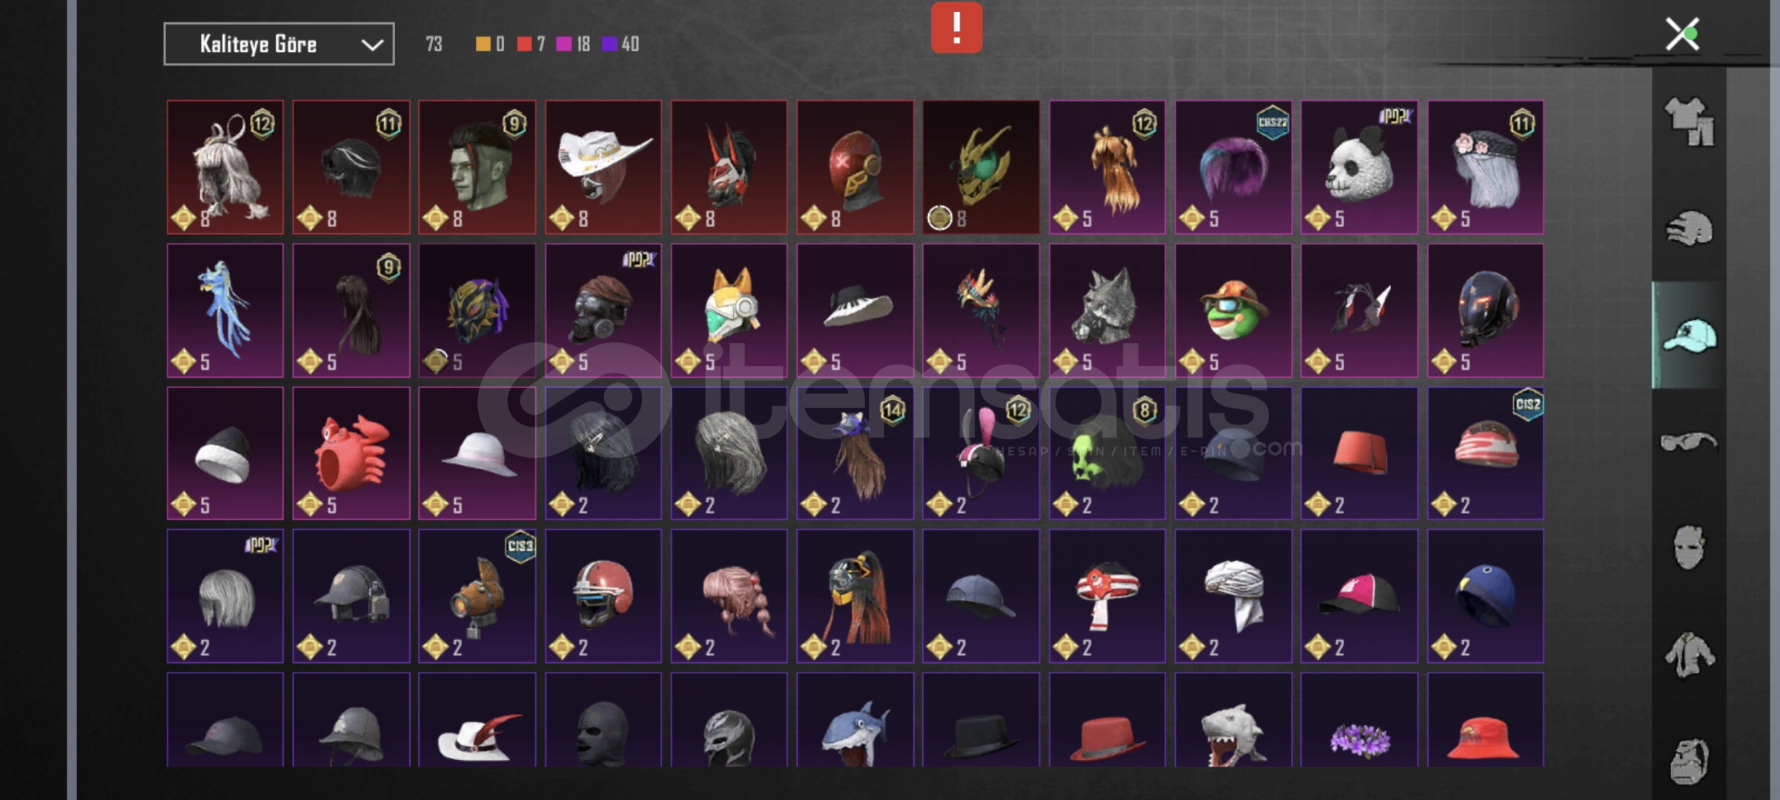Select the active cap headgear tab
The image size is (1780, 800).
click(1689, 336)
